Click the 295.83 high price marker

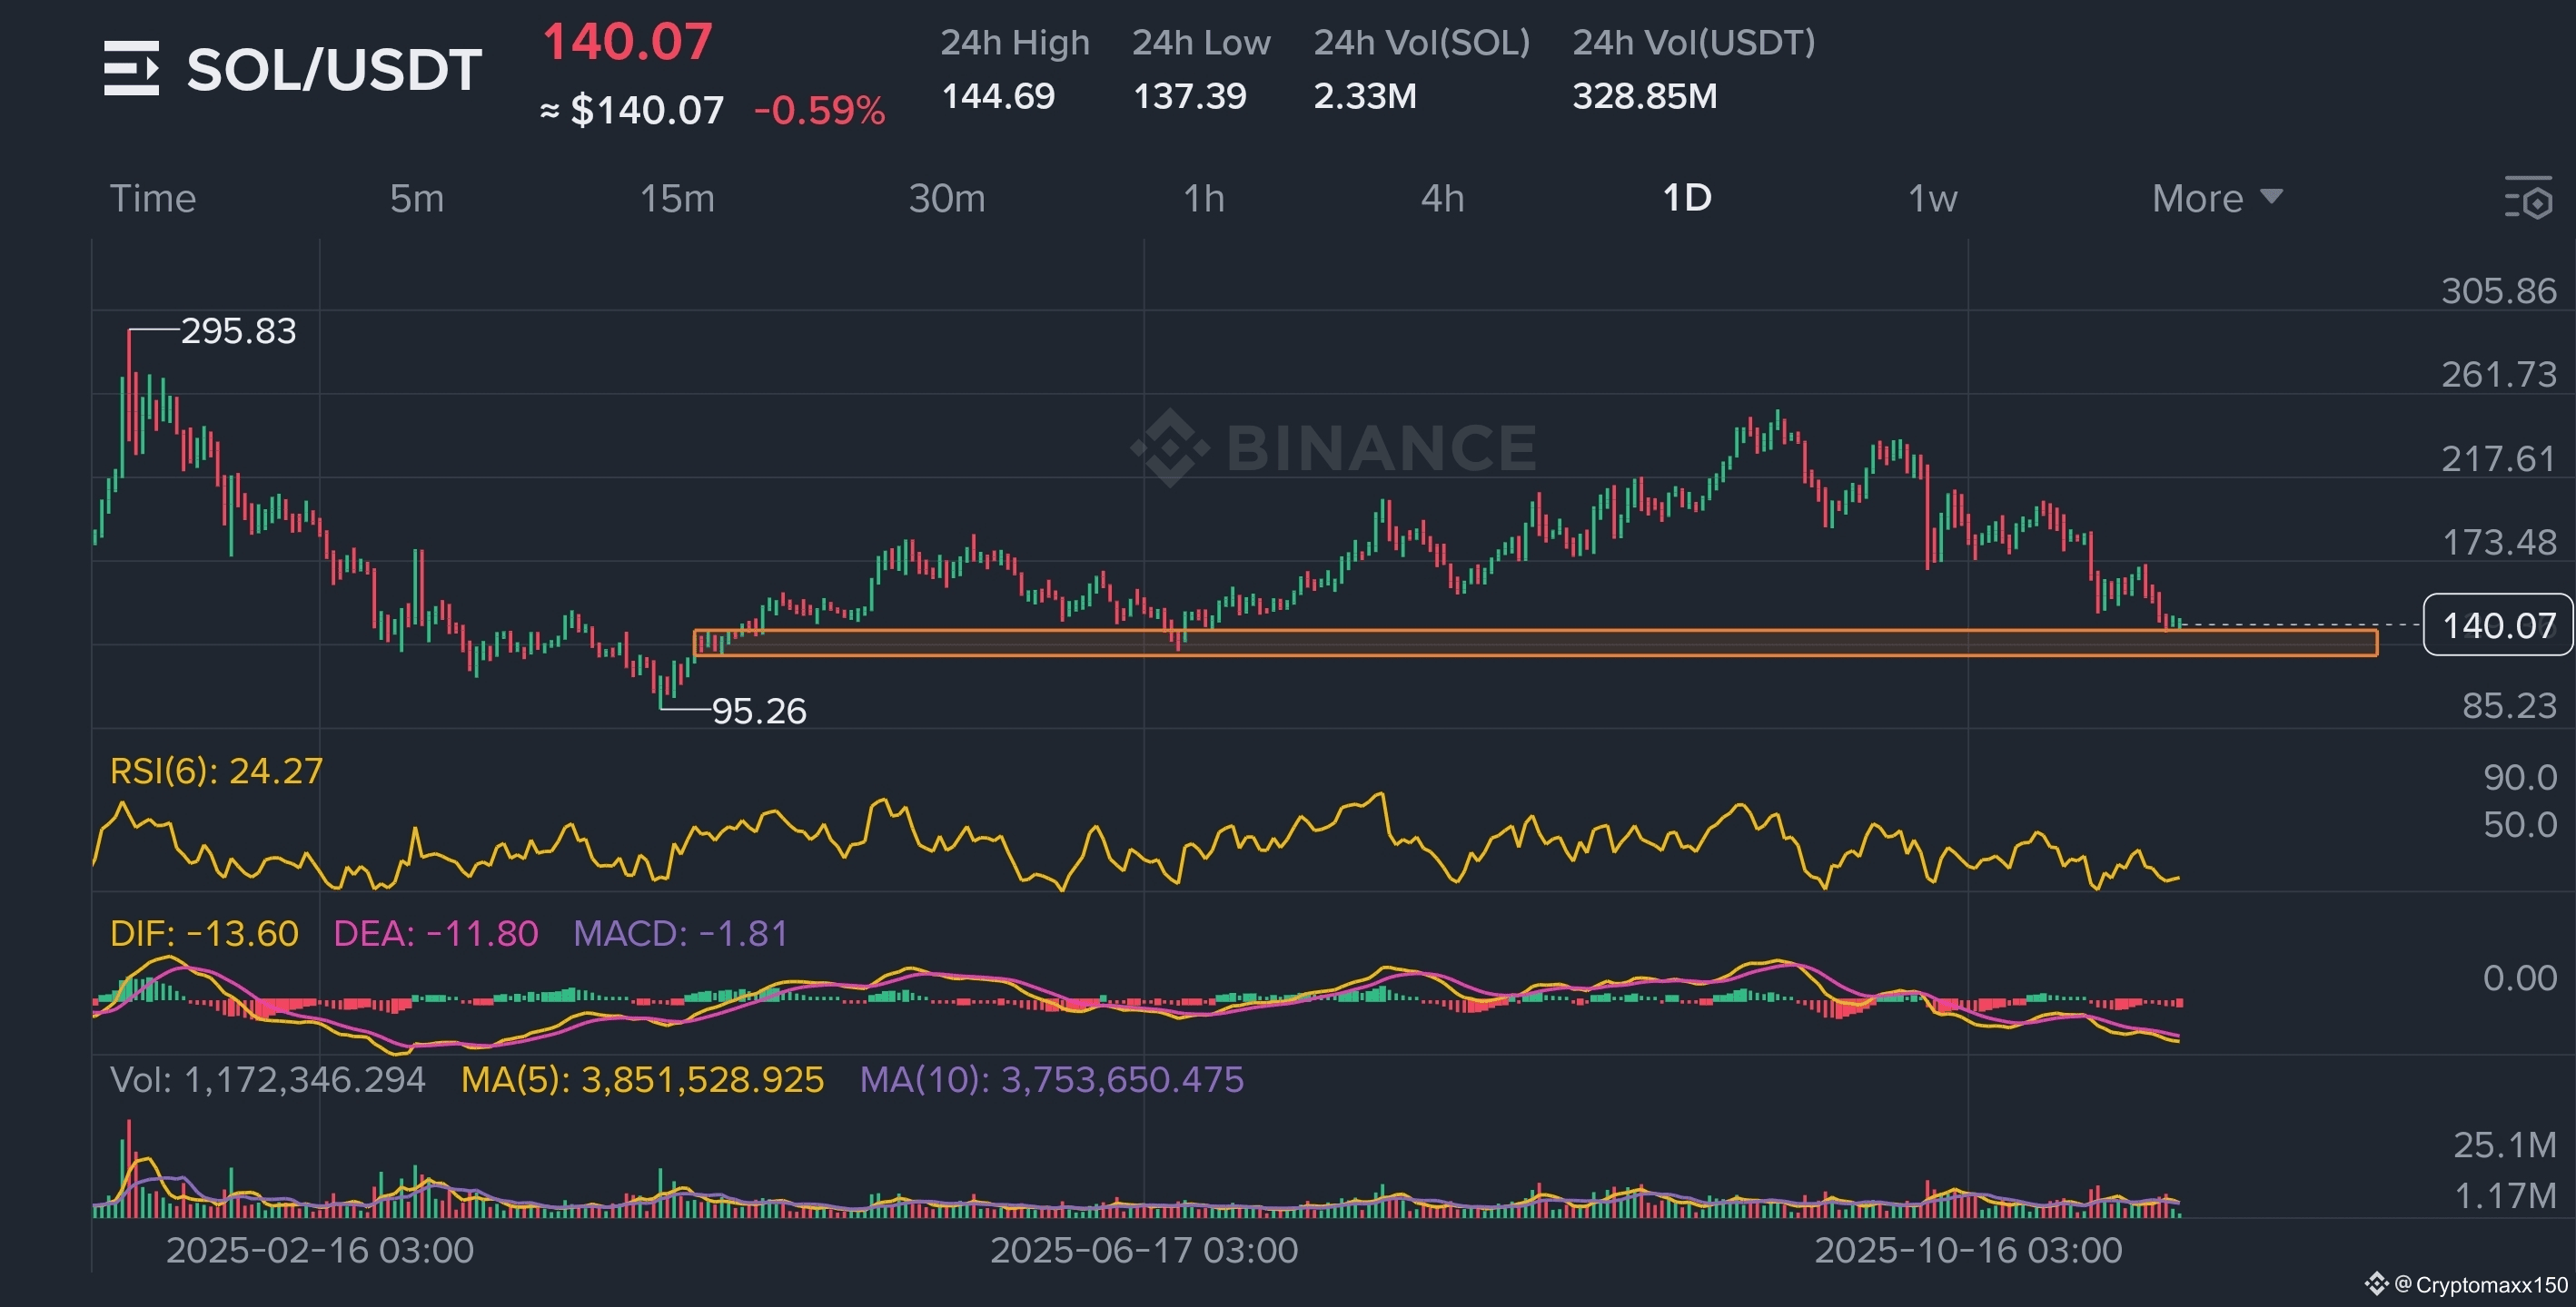click(238, 330)
